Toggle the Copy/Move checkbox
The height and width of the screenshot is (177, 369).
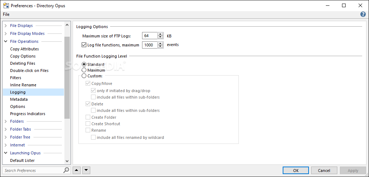point(88,83)
